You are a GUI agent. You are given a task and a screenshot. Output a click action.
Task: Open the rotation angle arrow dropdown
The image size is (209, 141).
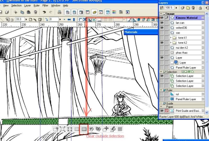tap(60, 20)
